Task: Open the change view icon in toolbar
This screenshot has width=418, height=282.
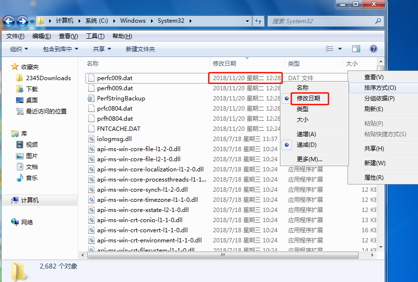Action: pyautogui.click(x=330, y=49)
